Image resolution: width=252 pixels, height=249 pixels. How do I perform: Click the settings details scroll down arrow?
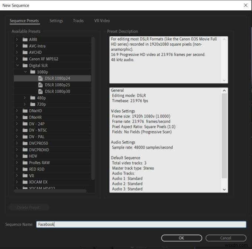click(224, 190)
